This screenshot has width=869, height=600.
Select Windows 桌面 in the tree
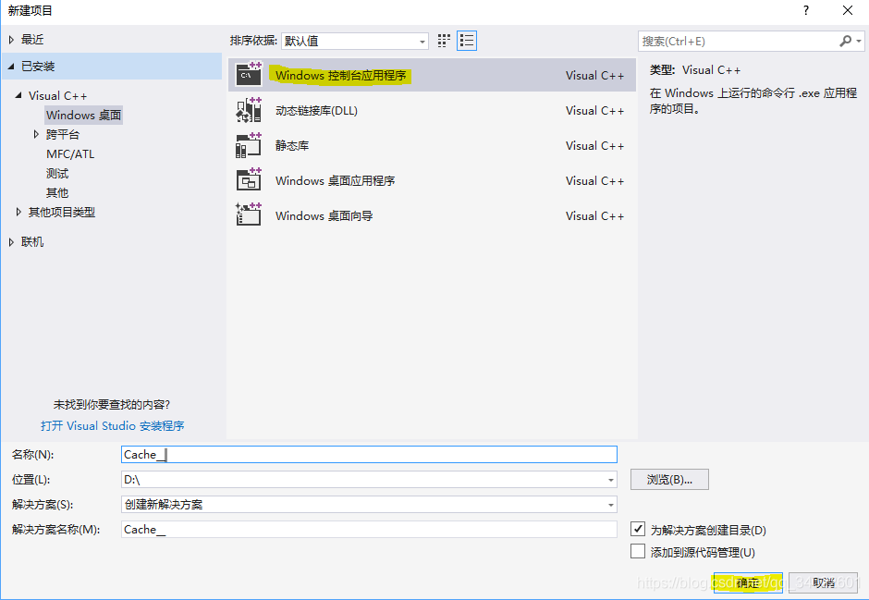[x=84, y=116]
